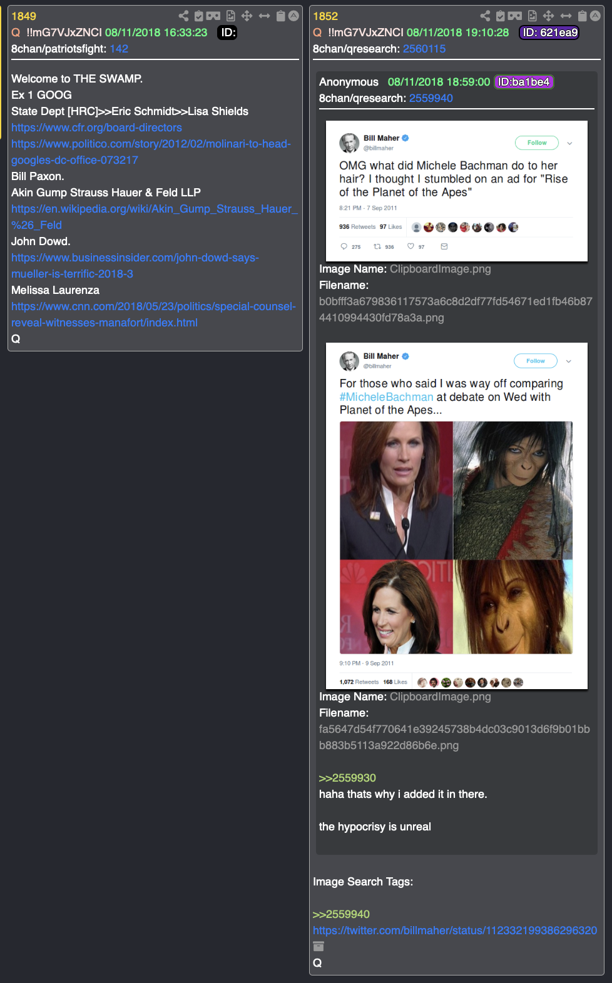Click the clipboard-check icon on post 1849

pyautogui.click(x=199, y=16)
